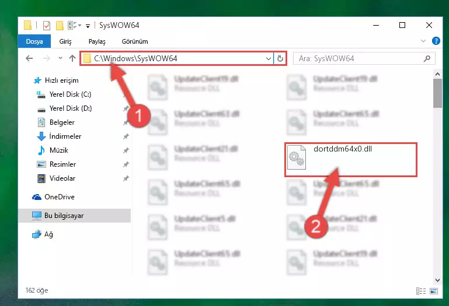Image resolution: width=449 pixels, height=306 pixels.
Task: Click the monitor icon beside Bu bilgisayar
Action: coord(37,216)
